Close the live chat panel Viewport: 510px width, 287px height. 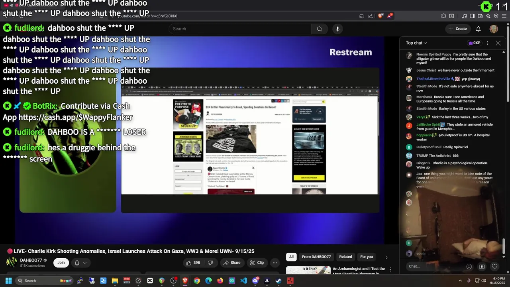[498, 43]
